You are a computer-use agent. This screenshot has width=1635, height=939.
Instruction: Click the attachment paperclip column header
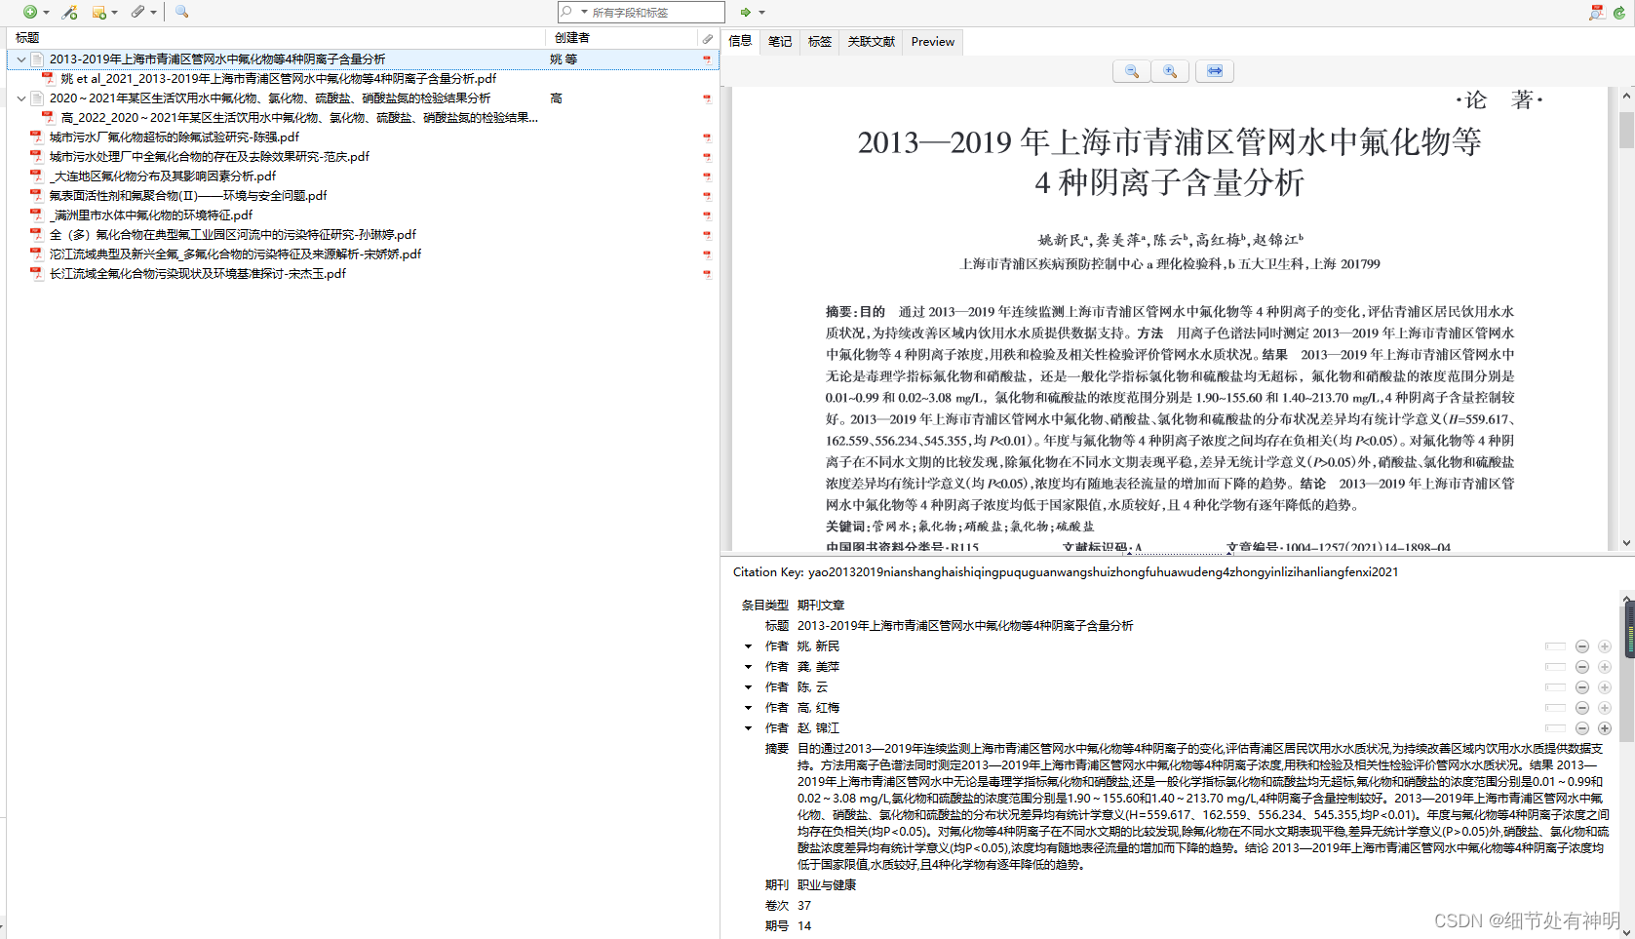708,38
